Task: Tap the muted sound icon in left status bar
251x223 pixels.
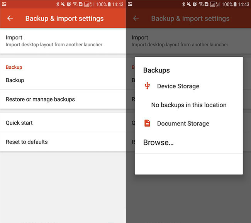Action: tap(63, 4)
